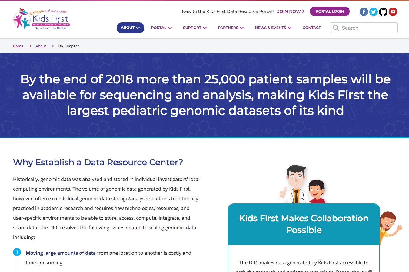
Task: Click the Kids First logo
Action: (42, 19)
